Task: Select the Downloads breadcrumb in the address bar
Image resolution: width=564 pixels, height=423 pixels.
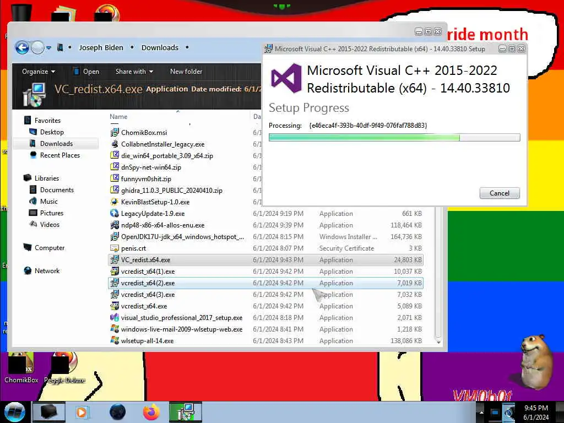Action: [x=160, y=47]
